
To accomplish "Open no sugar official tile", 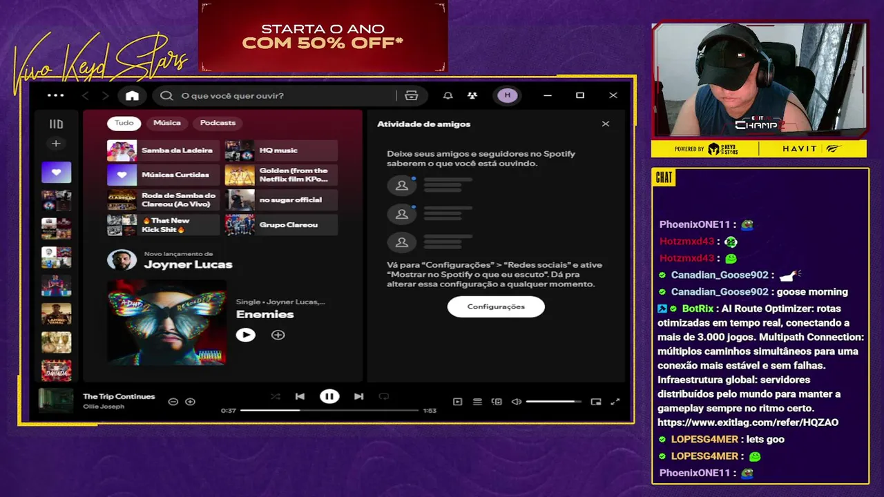I will coord(281,200).
